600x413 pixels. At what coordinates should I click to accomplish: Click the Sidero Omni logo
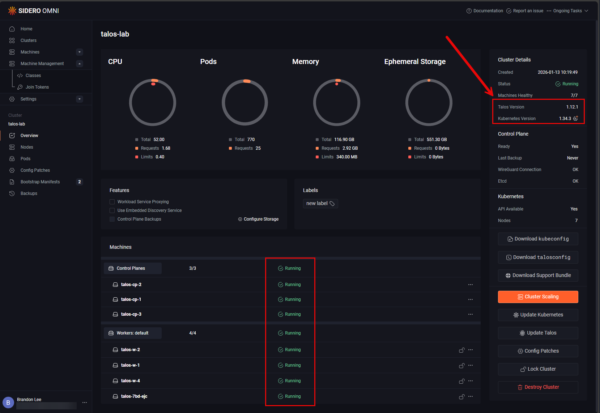click(x=33, y=11)
